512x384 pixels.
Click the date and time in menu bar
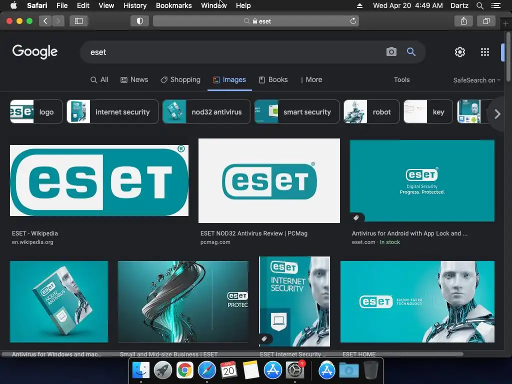408,5
